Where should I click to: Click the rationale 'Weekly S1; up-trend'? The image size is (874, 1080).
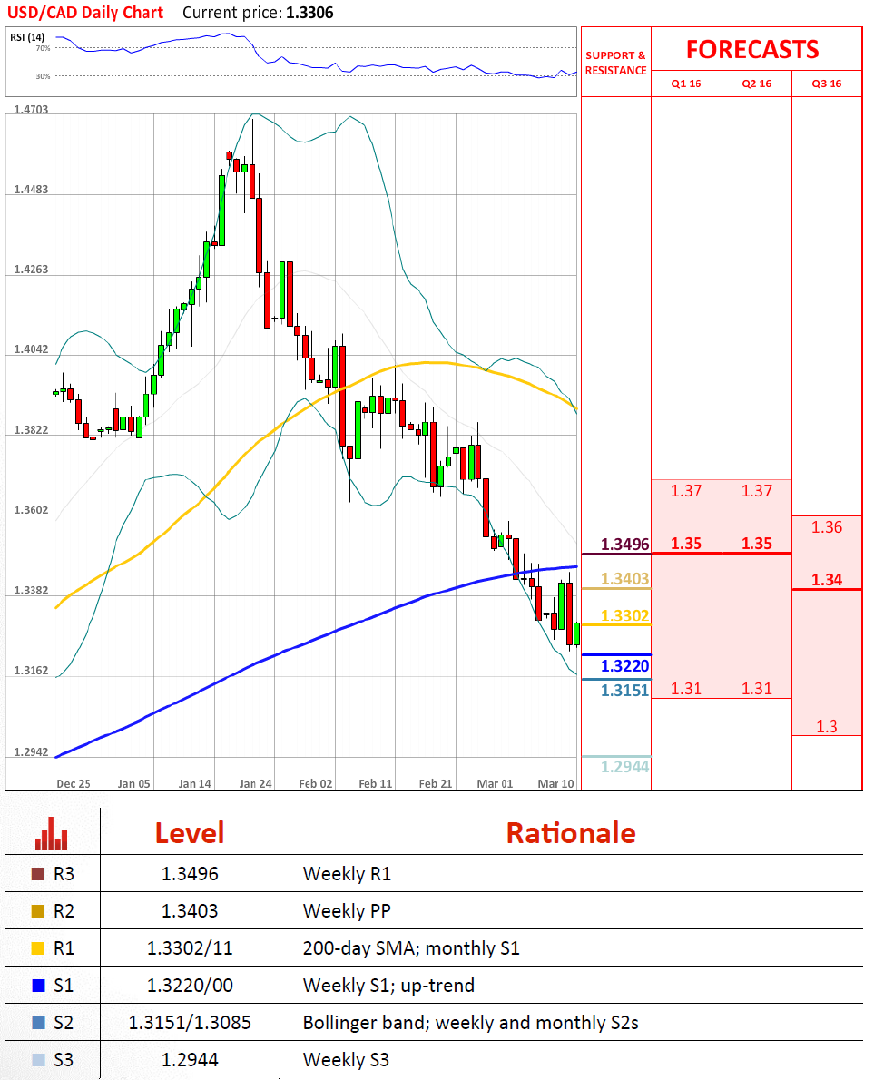click(x=388, y=986)
